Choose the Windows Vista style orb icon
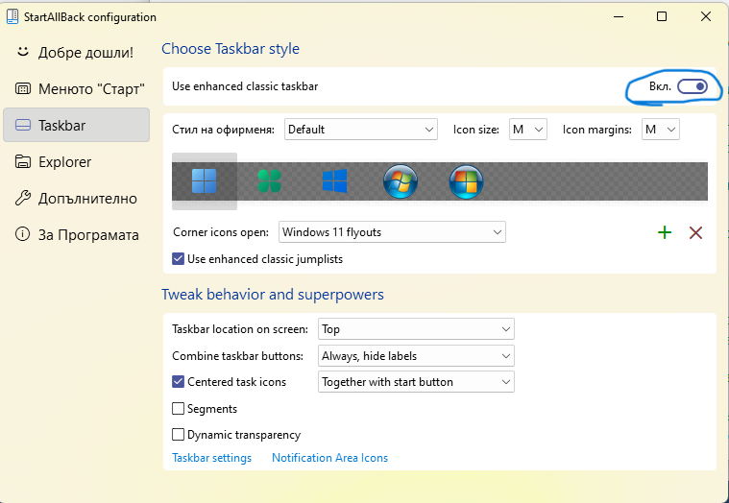Screen dimensions: 729x503 pos(467,181)
